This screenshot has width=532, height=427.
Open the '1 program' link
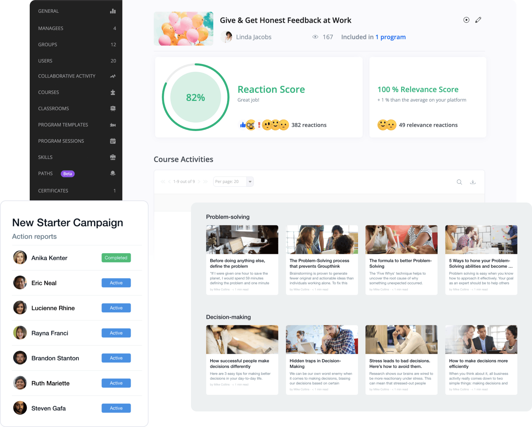click(x=391, y=37)
